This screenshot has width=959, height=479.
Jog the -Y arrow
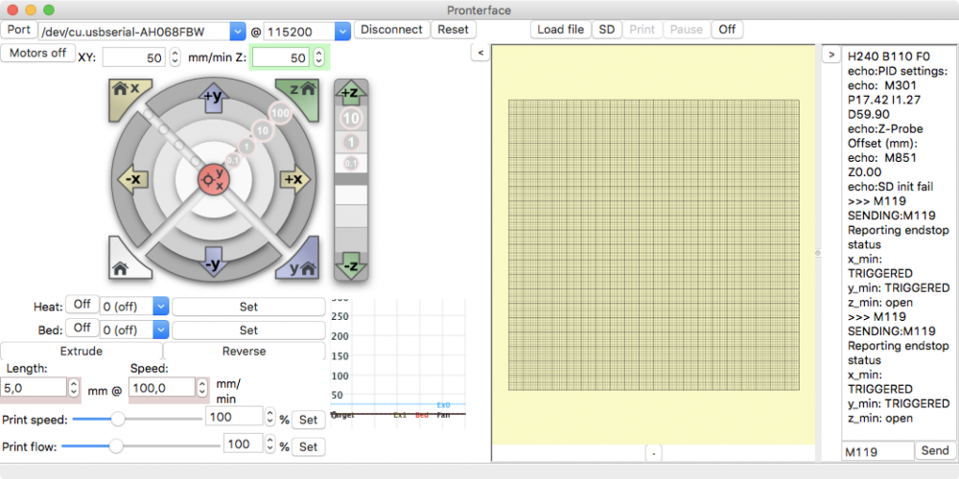pos(214,262)
